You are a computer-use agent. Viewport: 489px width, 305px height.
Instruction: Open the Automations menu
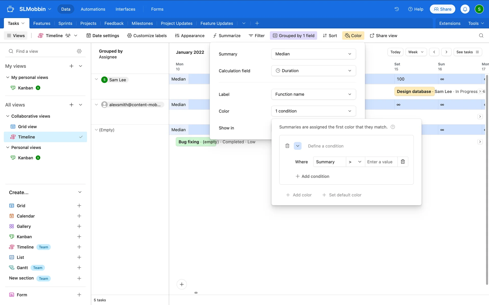[x=93, y=9]
